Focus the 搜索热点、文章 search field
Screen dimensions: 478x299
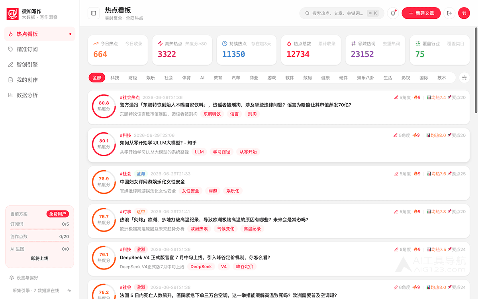click(342, 13)
